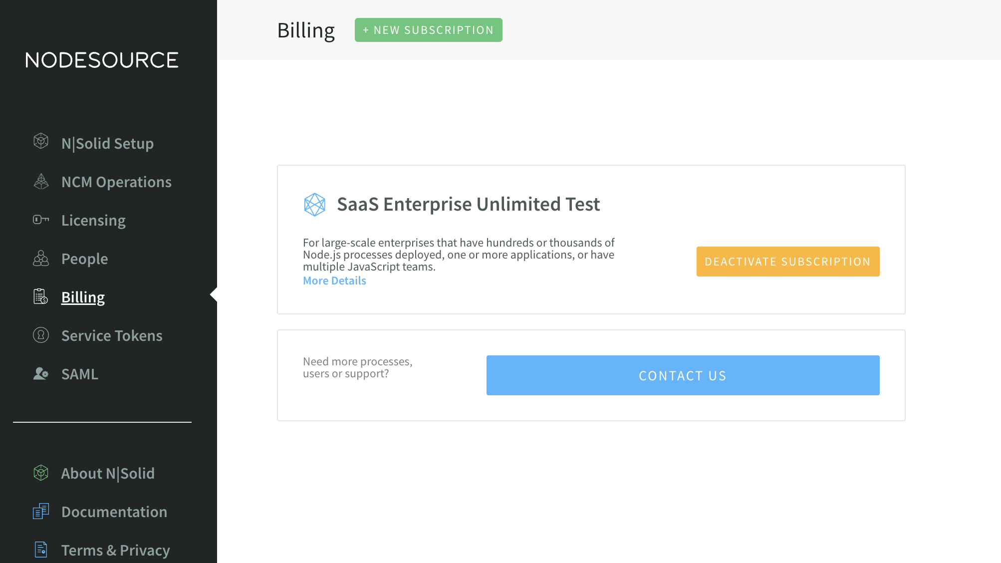Click the Terms & Privacy icon
The image size is (1001, 563).
[x=41, y=550]
